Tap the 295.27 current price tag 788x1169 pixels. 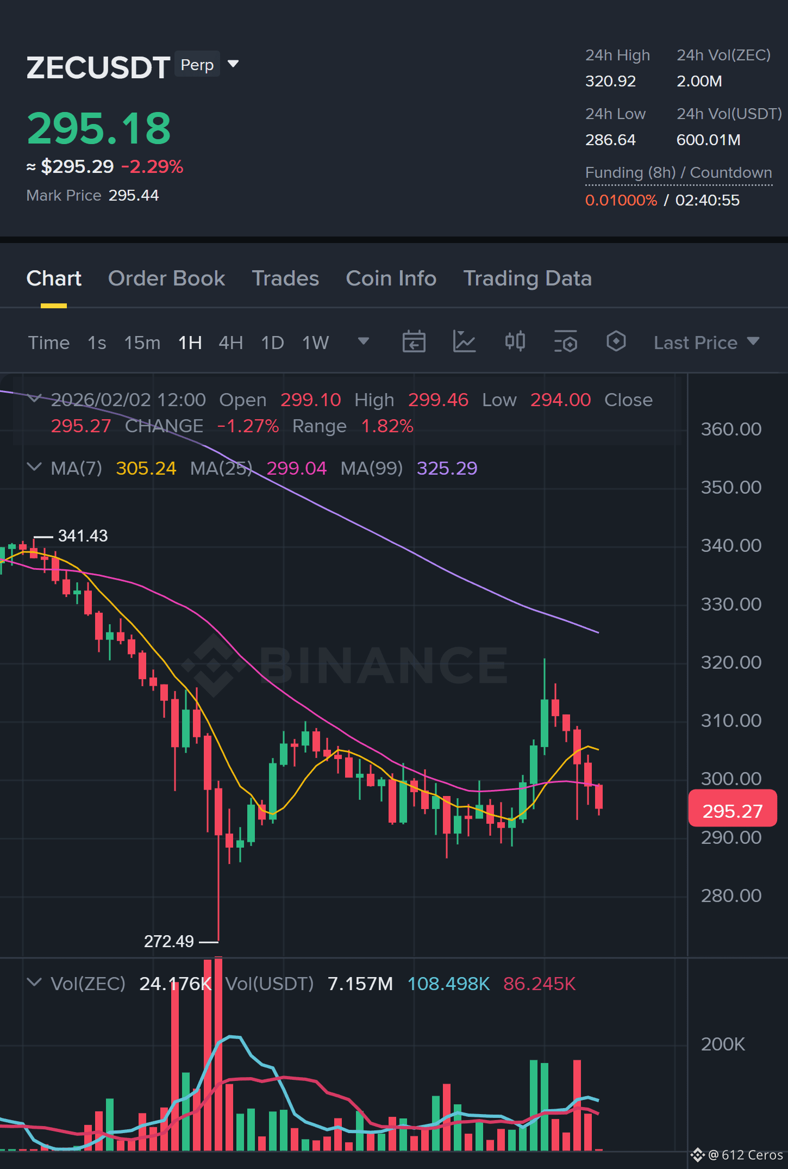click(733, 811)
